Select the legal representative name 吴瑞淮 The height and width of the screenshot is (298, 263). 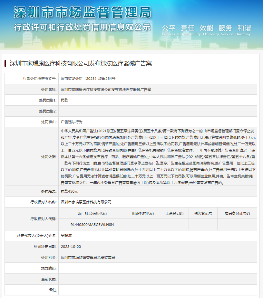click(66, 236)
